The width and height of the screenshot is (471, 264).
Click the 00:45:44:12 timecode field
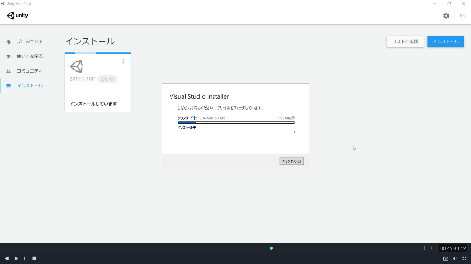pyautogui.click(x=452, y=248)
